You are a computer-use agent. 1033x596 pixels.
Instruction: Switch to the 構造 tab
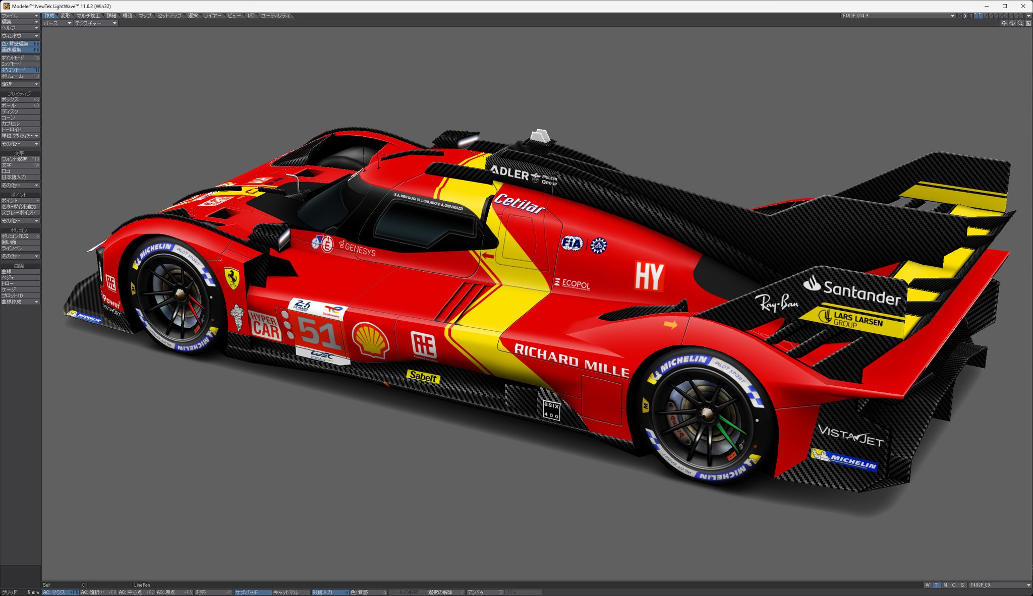click(128, 16)
